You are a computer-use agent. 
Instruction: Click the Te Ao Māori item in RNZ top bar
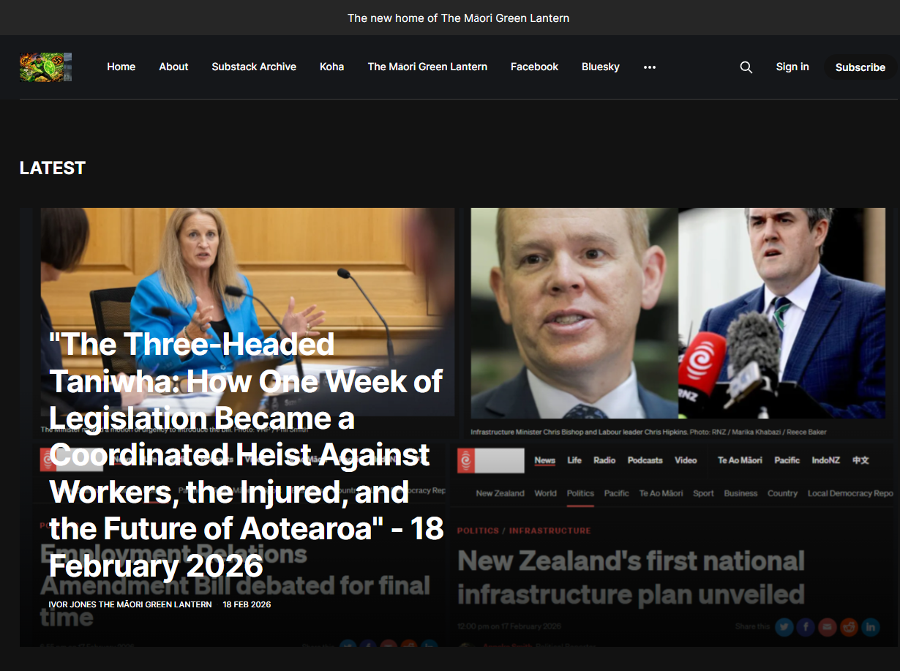[740, 460]
